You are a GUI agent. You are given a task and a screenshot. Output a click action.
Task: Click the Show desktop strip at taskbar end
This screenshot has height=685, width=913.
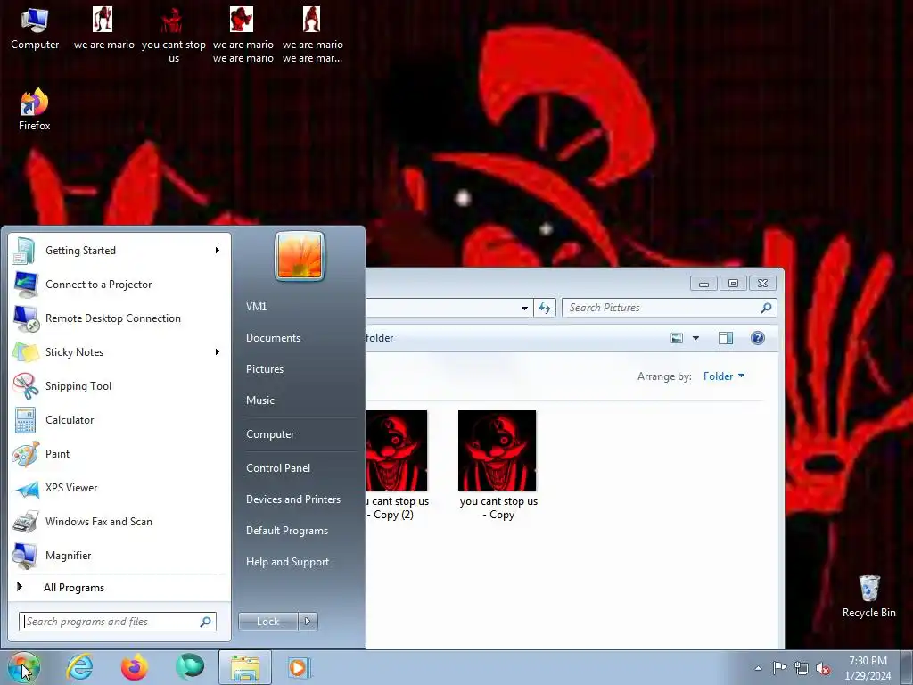[907, 667]
